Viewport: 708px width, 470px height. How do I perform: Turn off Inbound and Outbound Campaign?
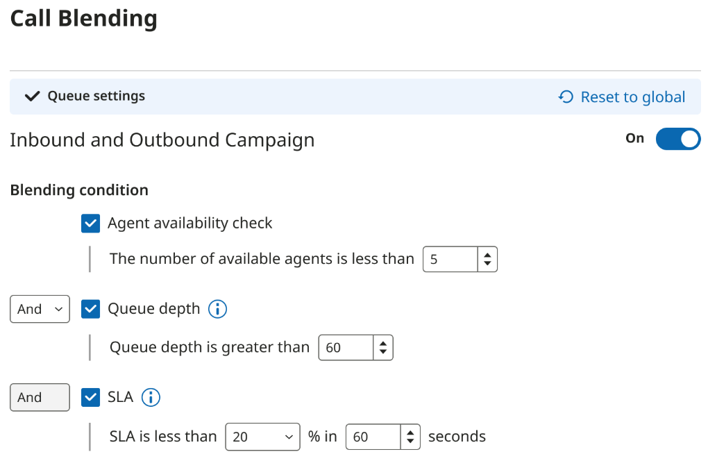[x=677, y=139]
